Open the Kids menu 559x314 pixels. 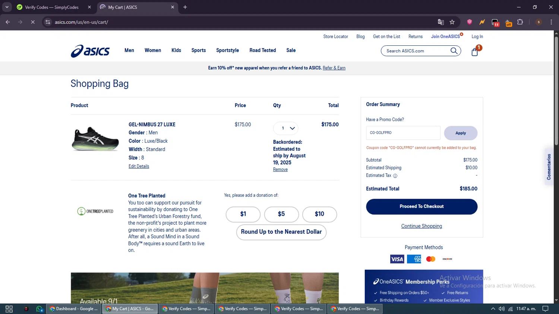coord(176,50)
